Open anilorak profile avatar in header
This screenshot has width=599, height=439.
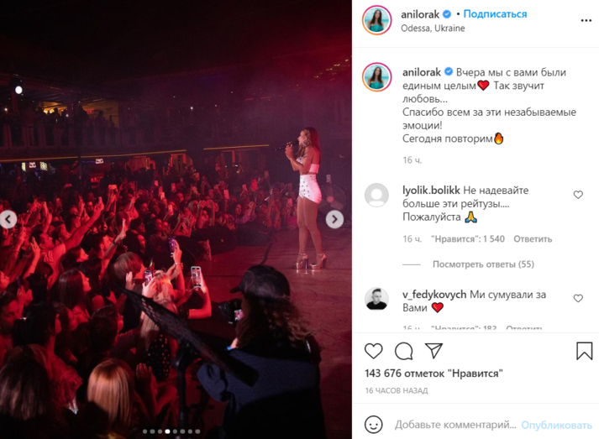tap(376, 20)
